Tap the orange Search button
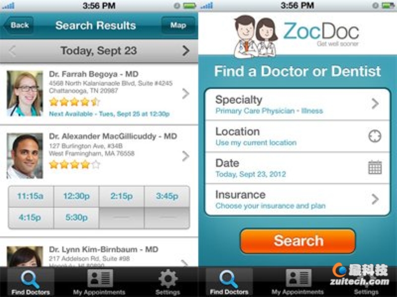The image size is (397, 297). [298, 241]
